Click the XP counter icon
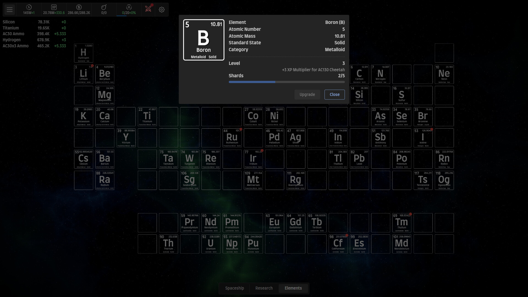The image size is (528, 297). tap(54, 7)
